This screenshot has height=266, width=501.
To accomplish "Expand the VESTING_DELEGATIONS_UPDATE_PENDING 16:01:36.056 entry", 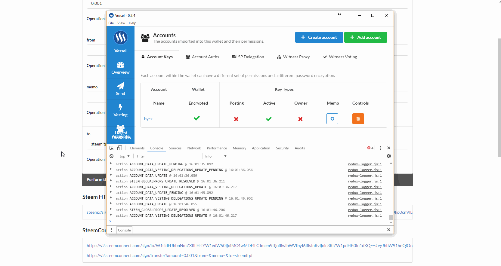I will click(111, 169).
